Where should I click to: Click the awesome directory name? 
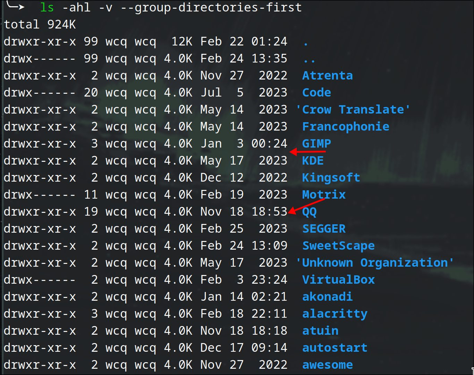point(328,365)
